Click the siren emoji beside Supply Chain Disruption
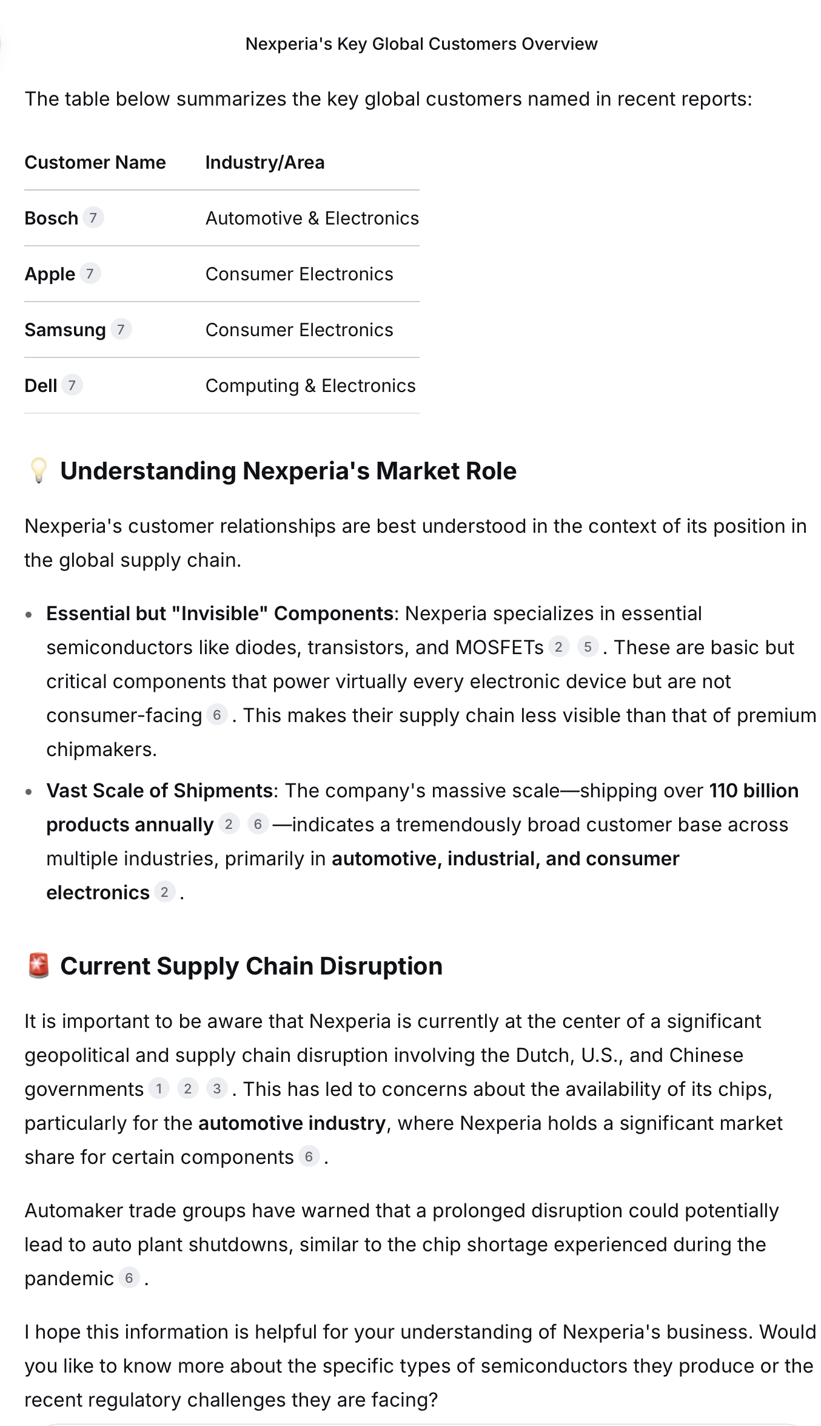The image size is (821, 1426). (38, 966)
